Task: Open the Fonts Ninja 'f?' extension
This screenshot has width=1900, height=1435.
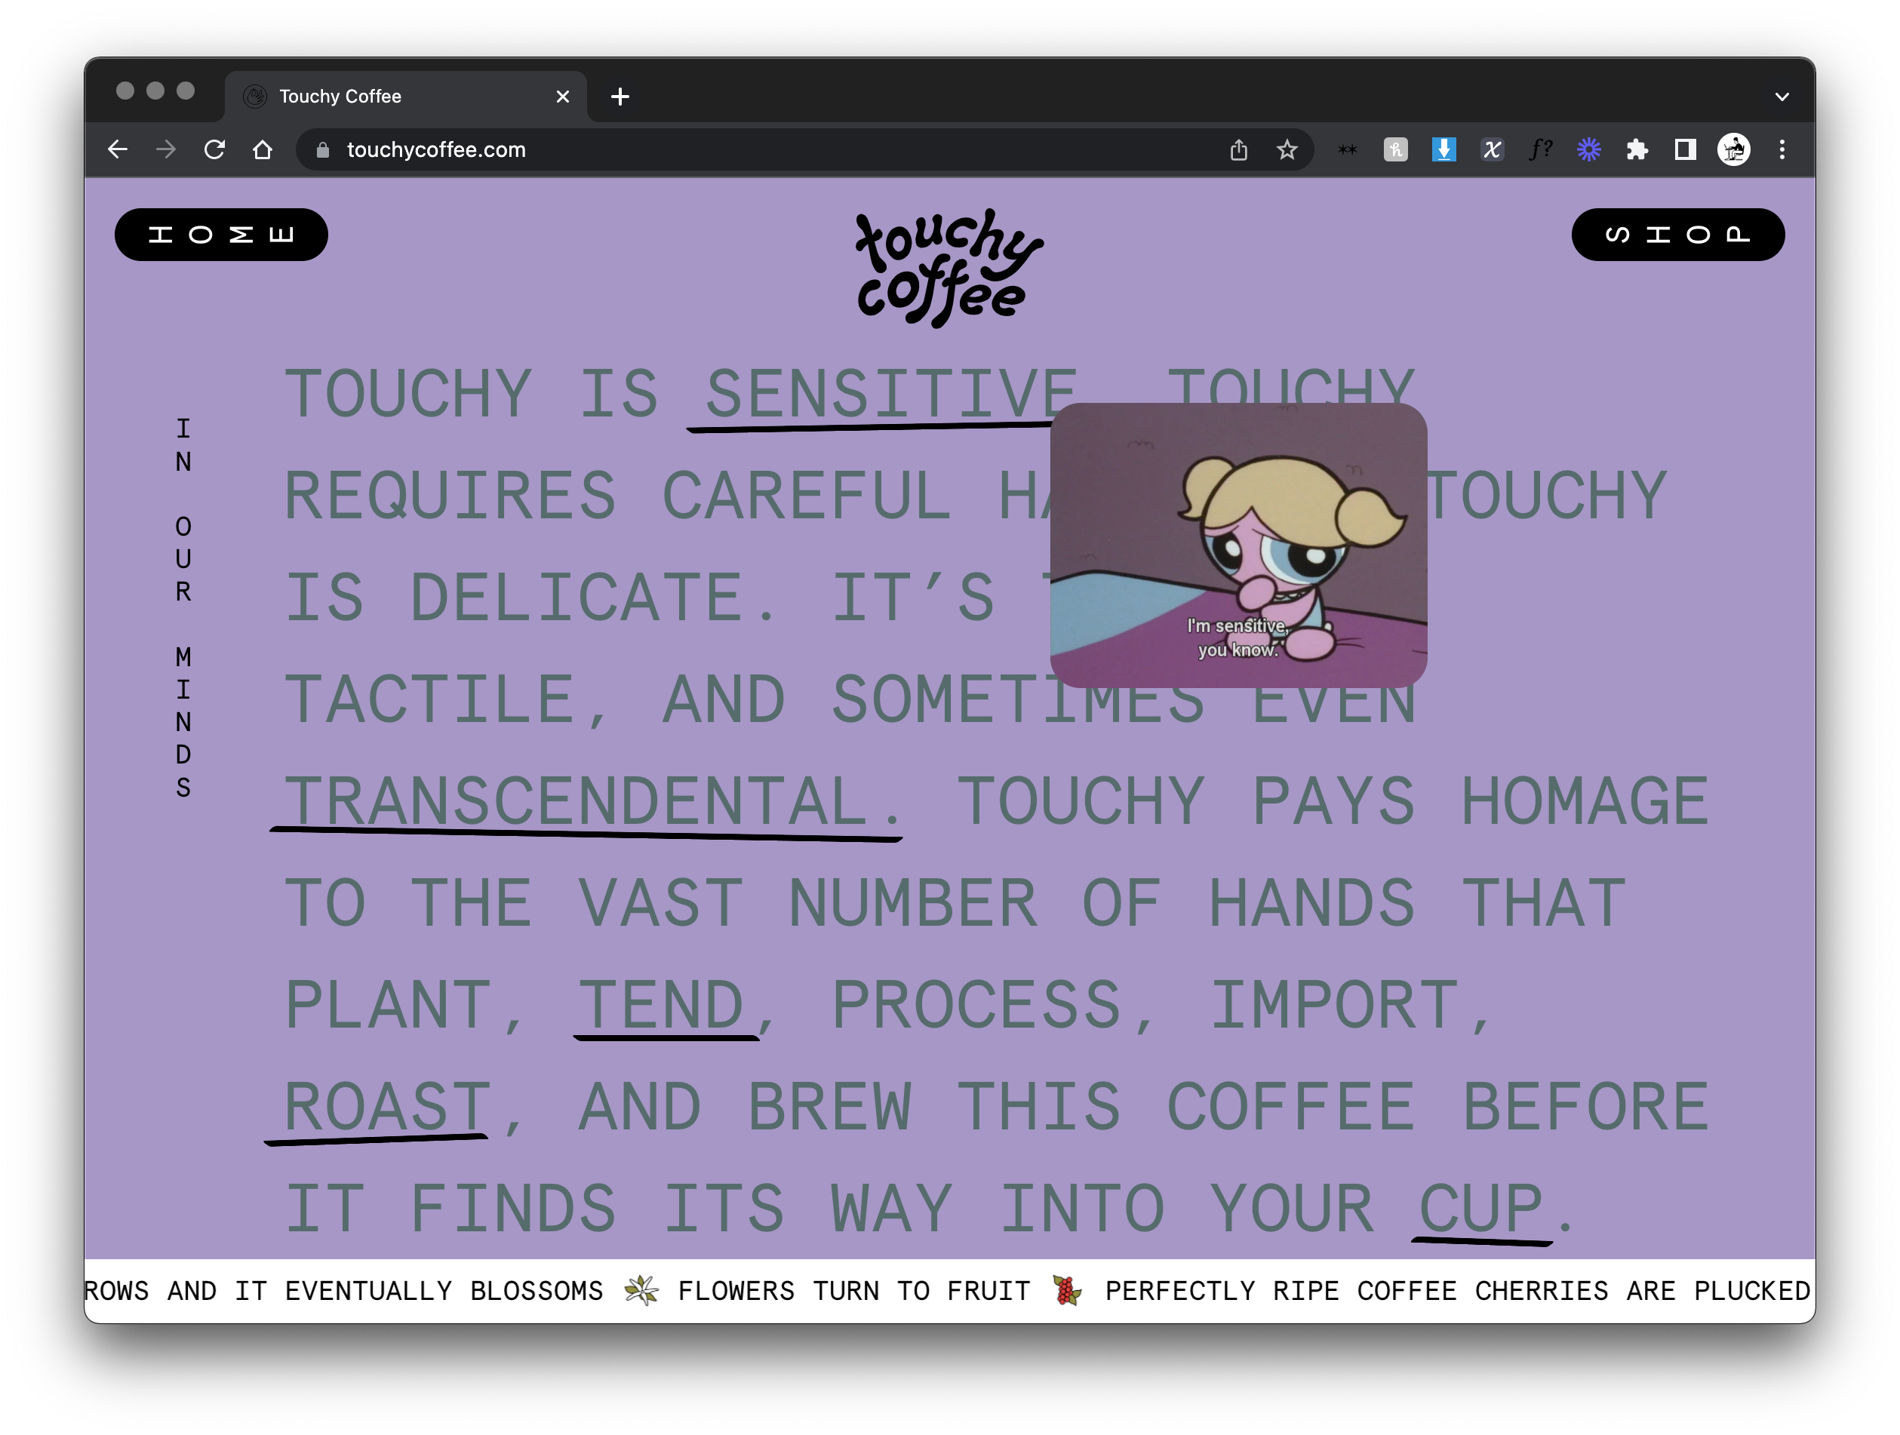Action: tap(1540, 149)
